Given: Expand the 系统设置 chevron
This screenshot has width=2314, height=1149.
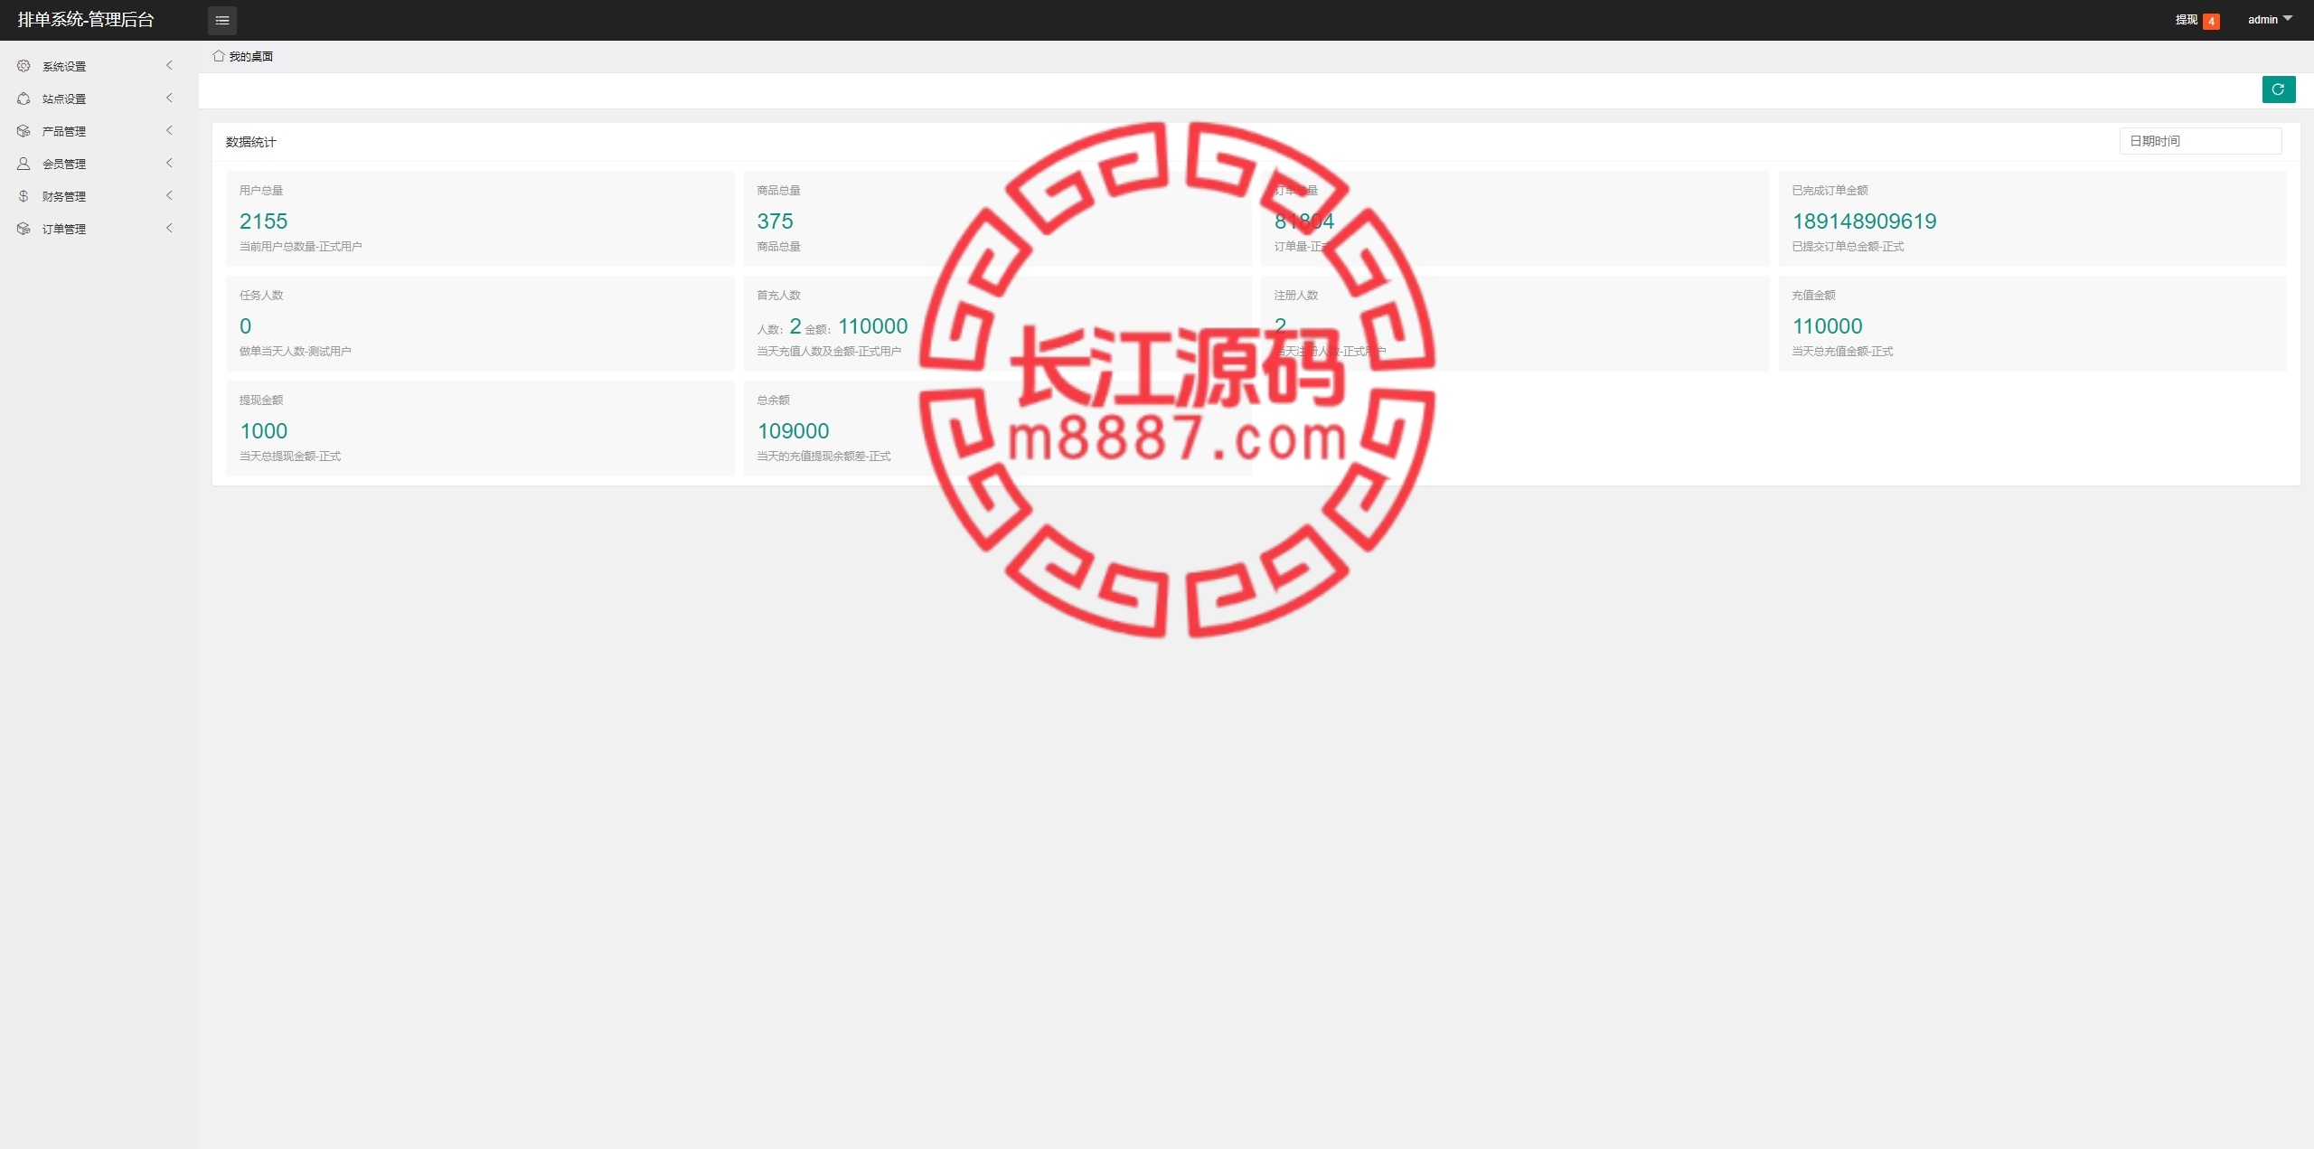Looking at the screenshot, I should (169, 66).
